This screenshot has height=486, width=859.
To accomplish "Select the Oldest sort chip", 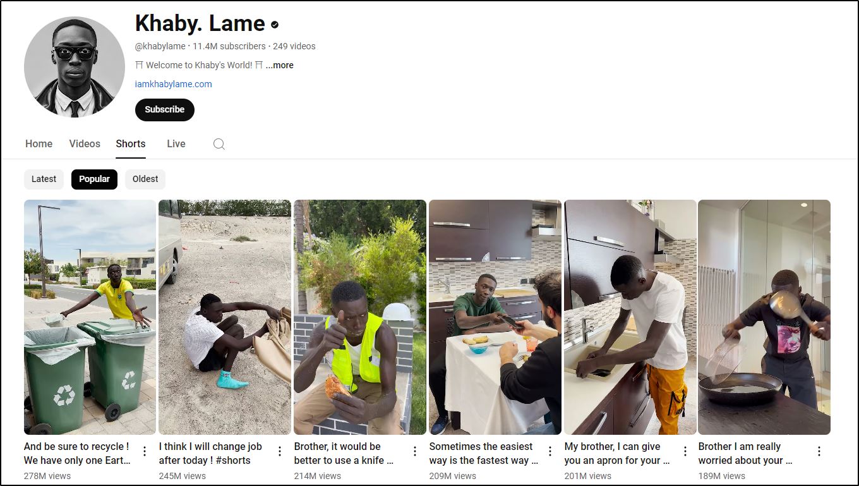I will point(145,179).
